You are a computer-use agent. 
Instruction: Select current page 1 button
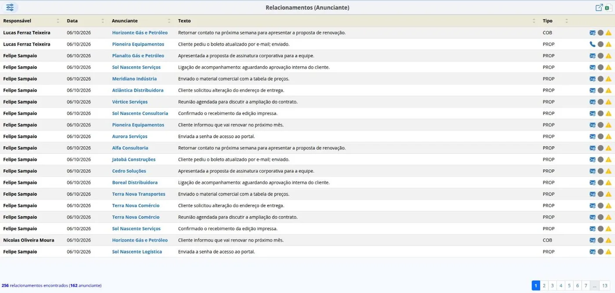[536, 286]
